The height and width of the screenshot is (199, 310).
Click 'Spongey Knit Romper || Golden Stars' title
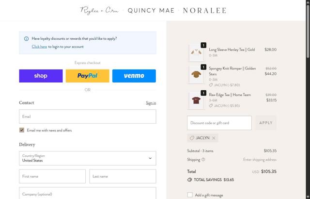pyautogui.click(x=232, y=71)
